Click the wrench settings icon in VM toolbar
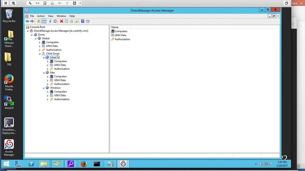The width and height of the screenshot is (305, 171). tap(30, 3)
